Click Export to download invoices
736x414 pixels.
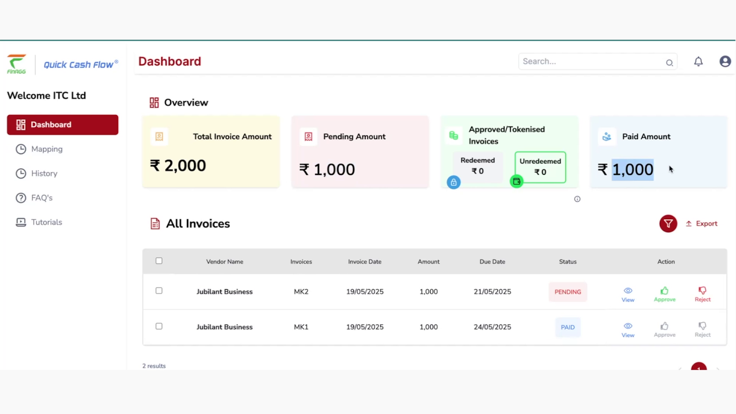pos(701,223)
